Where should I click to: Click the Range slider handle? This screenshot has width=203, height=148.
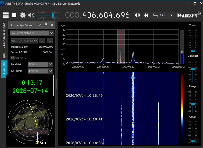point(193,104)
